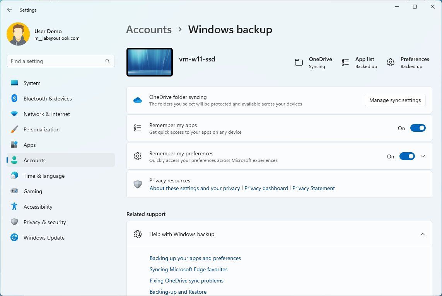Click the OneDrive cloud icon
This screenshot has height=296, width=442.
click(138, 100)
